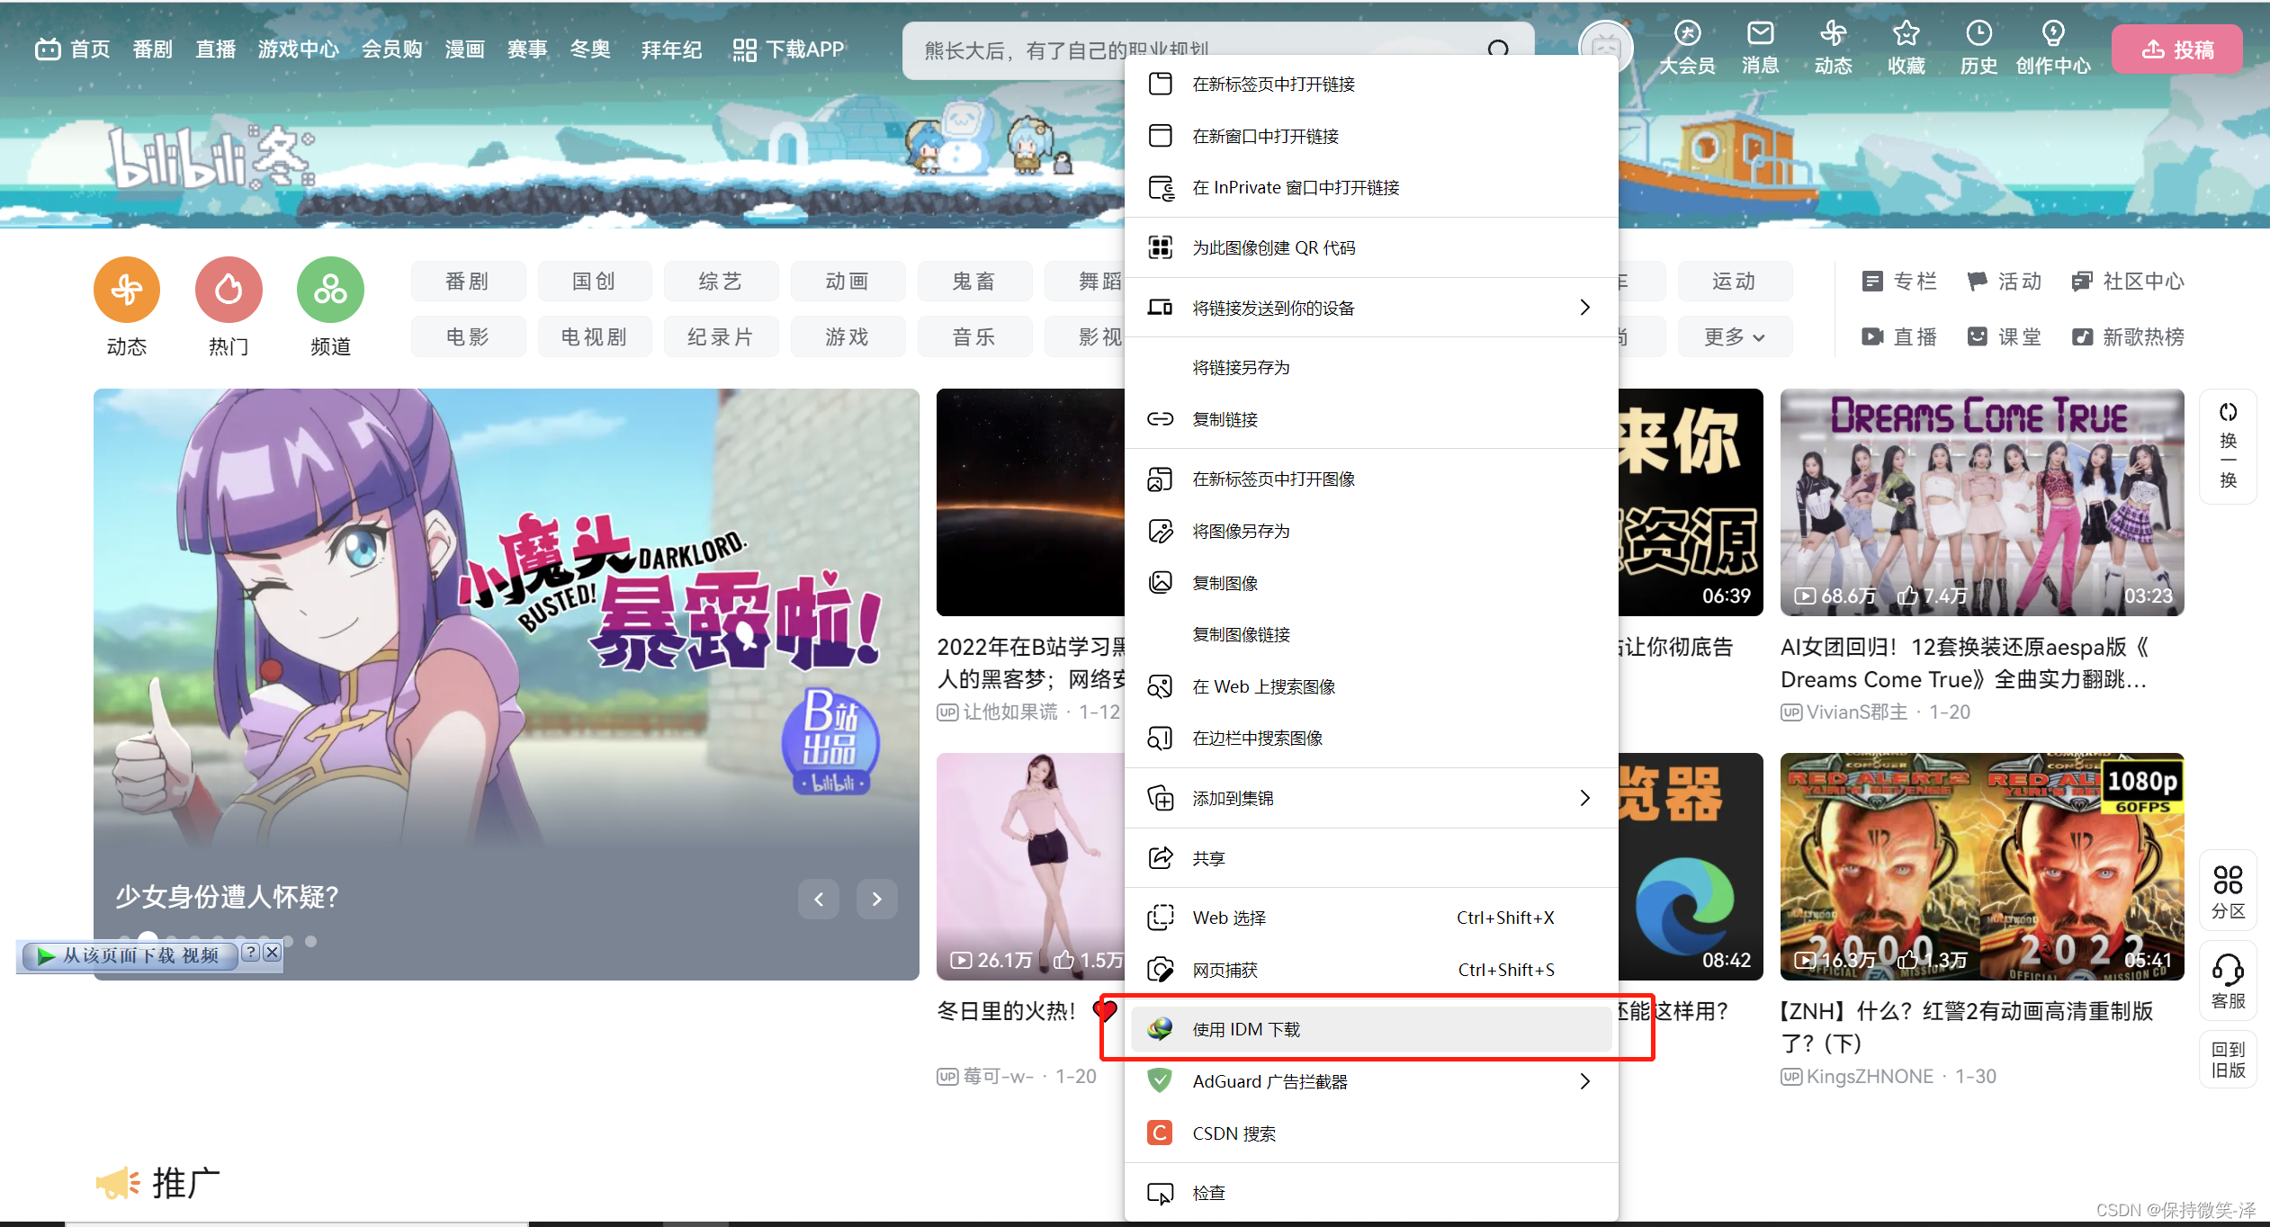
Task: Select 在 InPrivate 窗口中打开链接
Action: pyautogui.click(x=1371, y=187)
